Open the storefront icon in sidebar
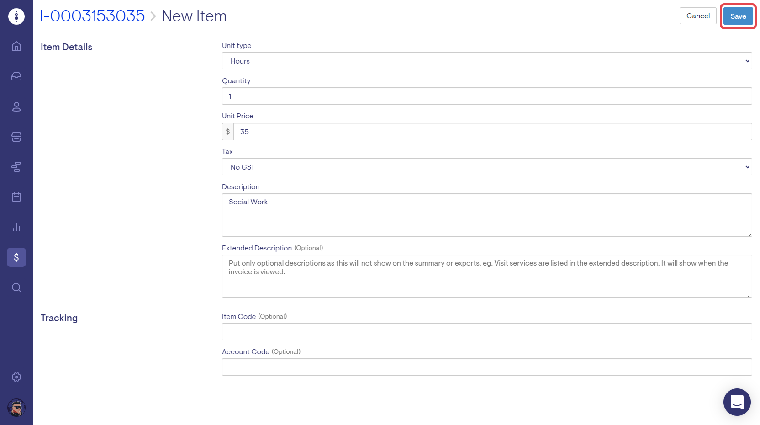This screenshot has height=425, width=760. coord(16,137)
